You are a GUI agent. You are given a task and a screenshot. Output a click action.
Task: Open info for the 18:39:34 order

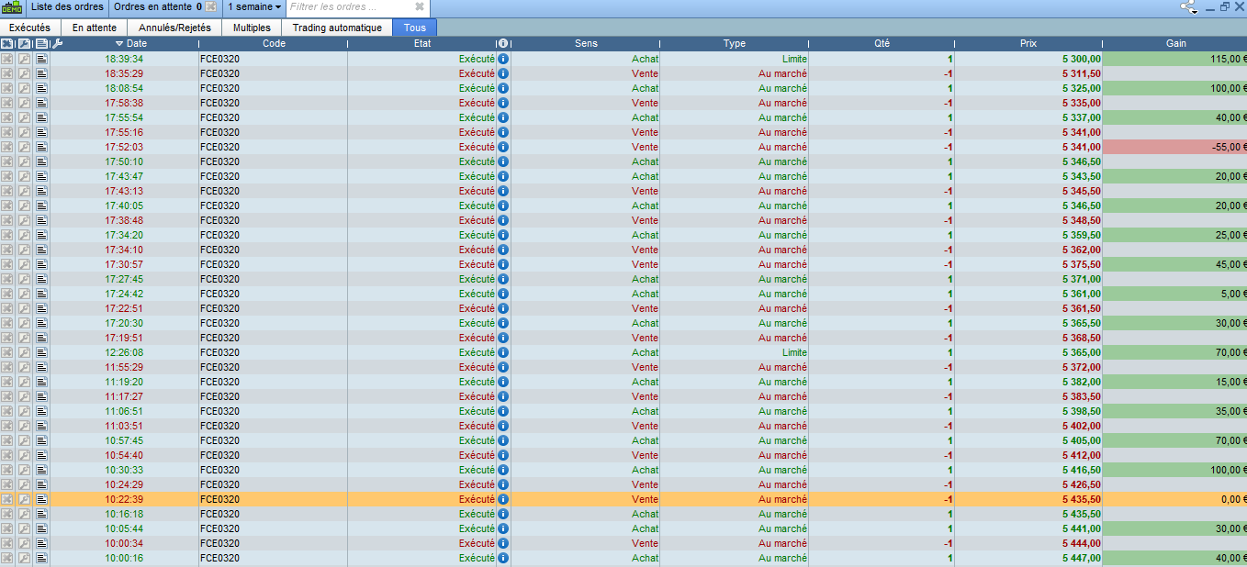[x=503, y=59]
